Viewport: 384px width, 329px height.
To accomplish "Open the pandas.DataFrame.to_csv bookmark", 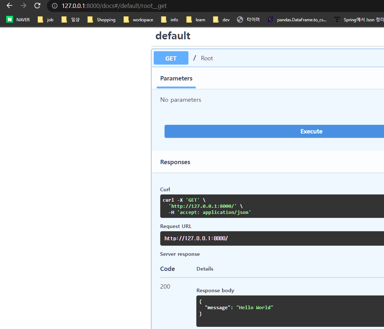I will tap(297, 19).
